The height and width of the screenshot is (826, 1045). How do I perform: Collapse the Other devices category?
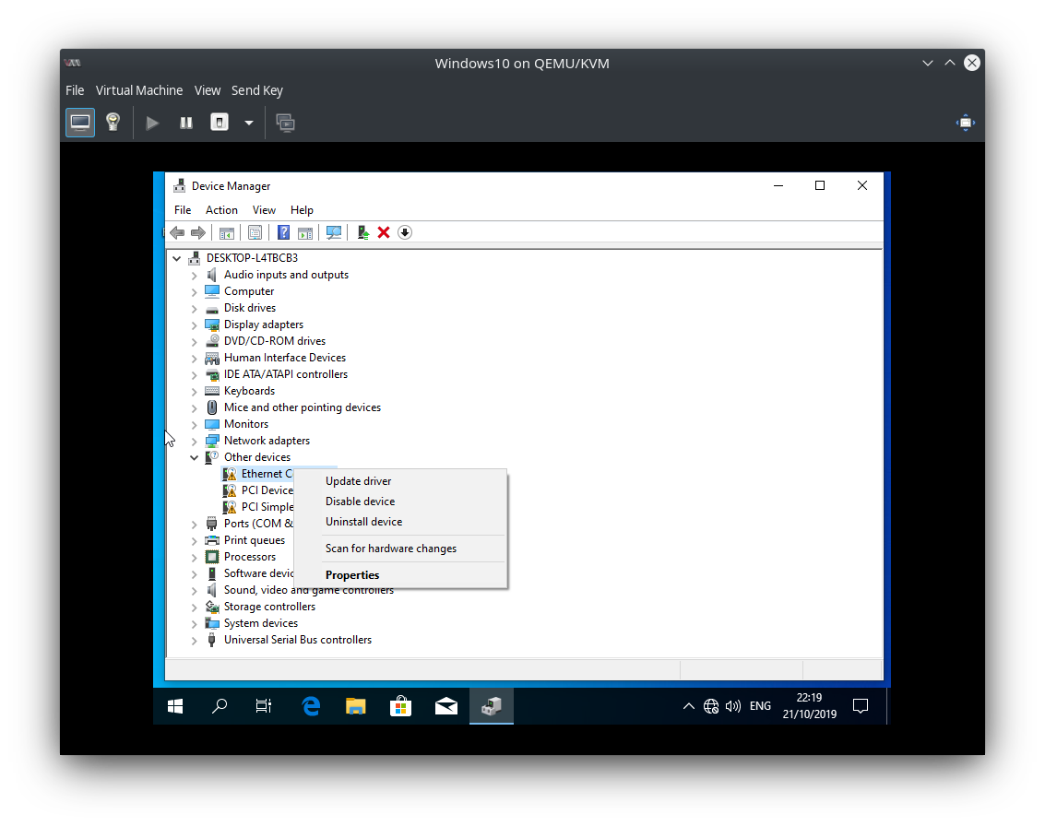194,457
